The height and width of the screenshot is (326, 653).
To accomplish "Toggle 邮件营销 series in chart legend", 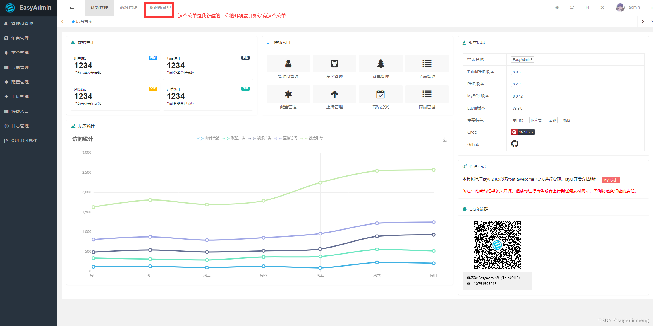I will (x=208, y=138).
